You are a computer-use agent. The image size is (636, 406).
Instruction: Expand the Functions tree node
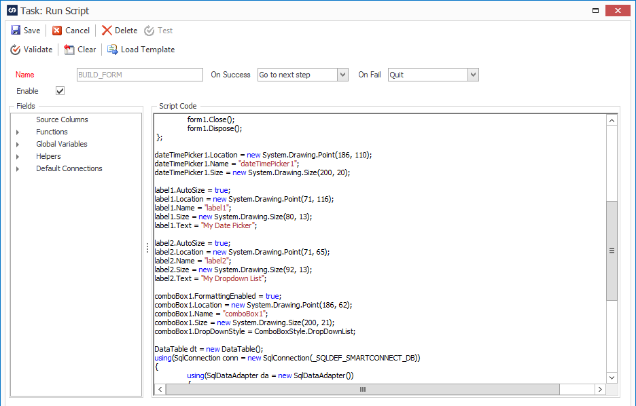[x=18, y=132]
